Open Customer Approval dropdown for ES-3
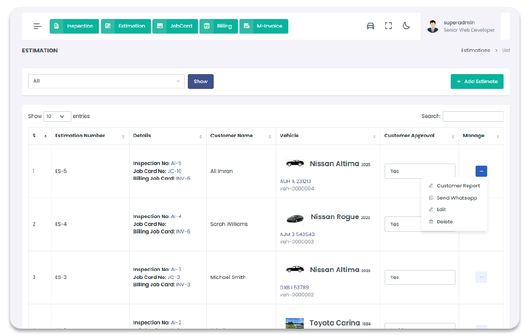This screenshot has width=529, height=335. (x=419, y=277)
